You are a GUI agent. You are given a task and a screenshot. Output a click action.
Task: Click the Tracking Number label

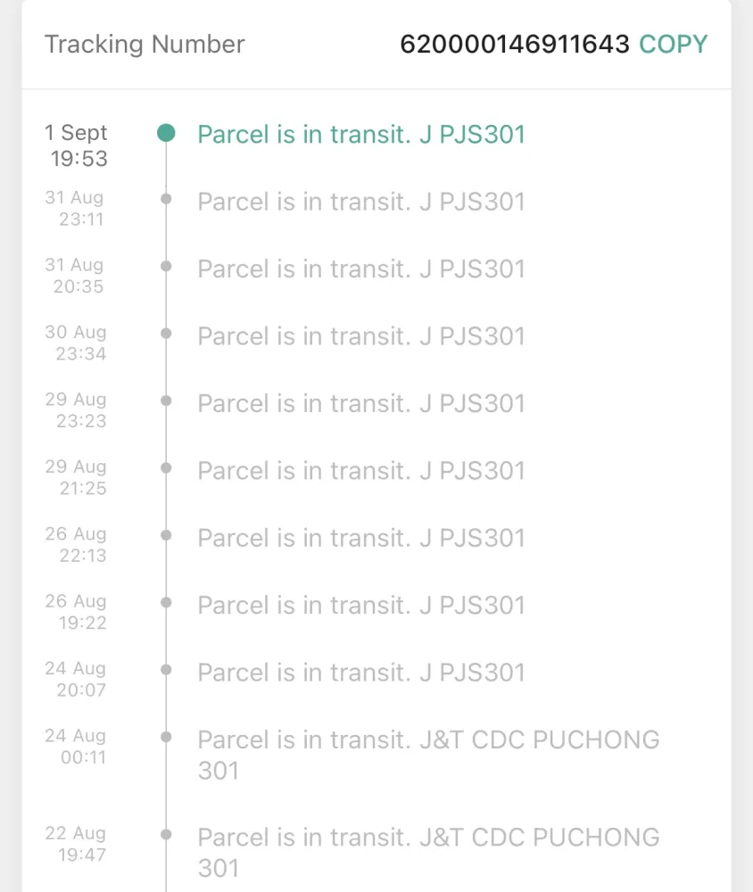(145, 44)
